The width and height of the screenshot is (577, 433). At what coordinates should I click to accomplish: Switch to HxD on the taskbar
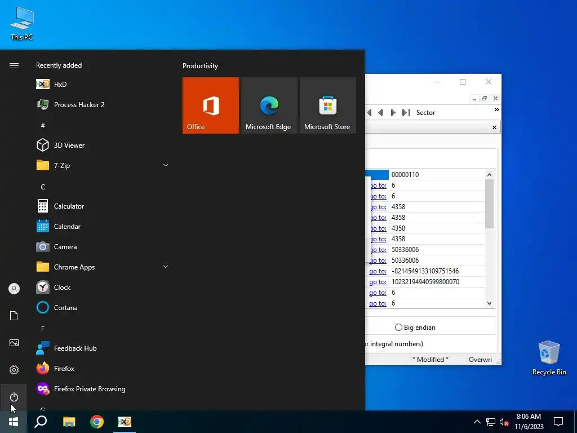pos(125,422)
